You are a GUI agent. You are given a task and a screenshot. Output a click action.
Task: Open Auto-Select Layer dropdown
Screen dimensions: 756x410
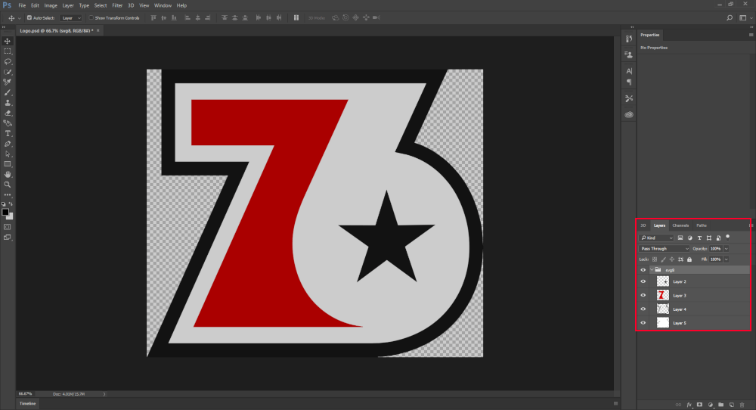pyautogui.click(x=71, y=18)
